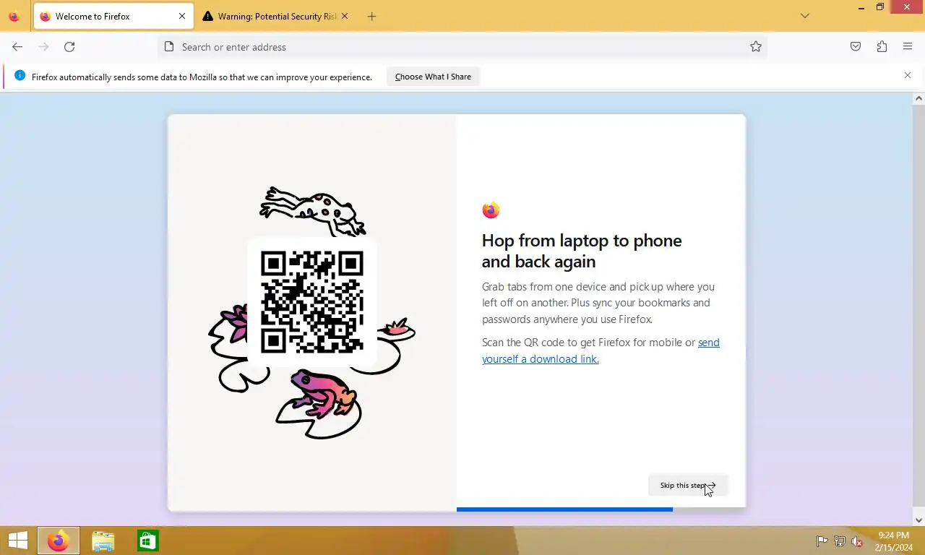Open a new tab with plus button
The height and width of the screenshot is (555, 925).
371,16
